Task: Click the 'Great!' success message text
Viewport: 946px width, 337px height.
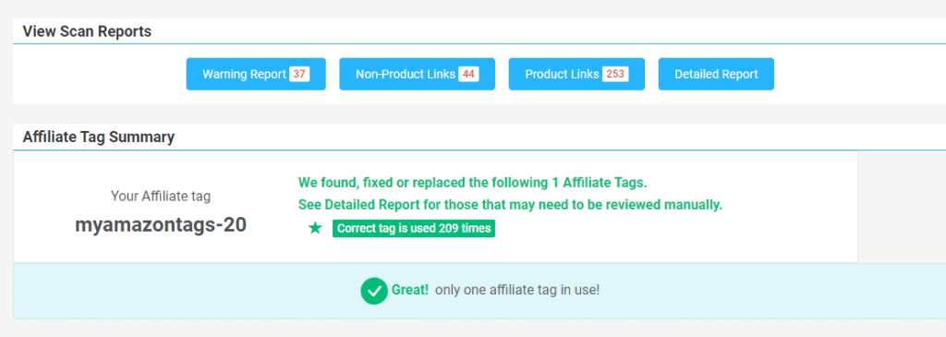Action: pyautogui.click(x=410, y=290)
